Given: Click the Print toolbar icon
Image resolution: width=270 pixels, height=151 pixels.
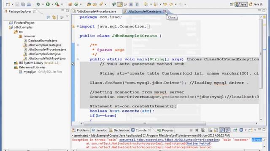Looking at the screenshot, I should [29, 4].
